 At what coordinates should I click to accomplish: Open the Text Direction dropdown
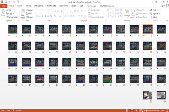(x=95, y=10)
